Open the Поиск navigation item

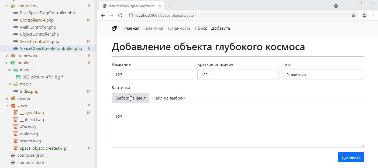[201, 28]
